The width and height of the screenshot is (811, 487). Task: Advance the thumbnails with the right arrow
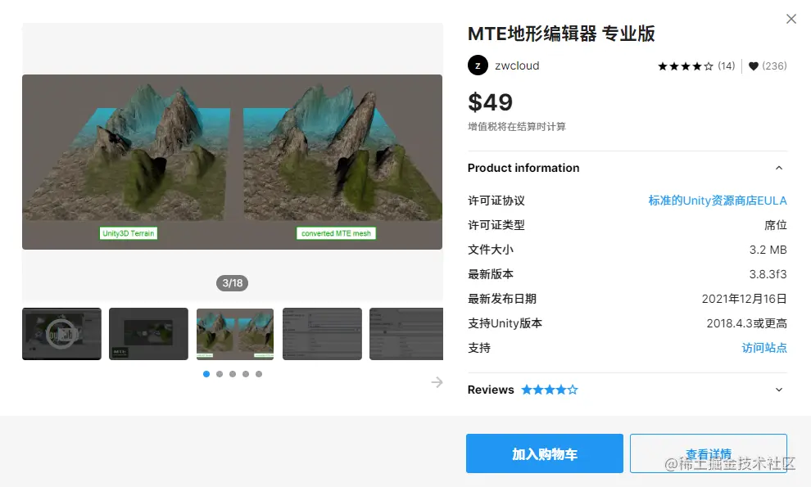437,382
